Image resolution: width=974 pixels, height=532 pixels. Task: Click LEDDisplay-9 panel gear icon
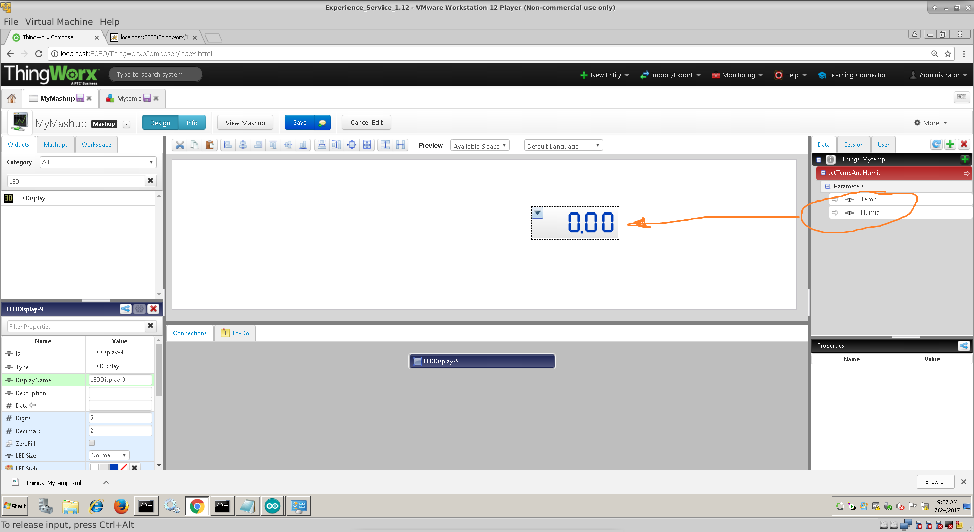click(x=140, y=309)
